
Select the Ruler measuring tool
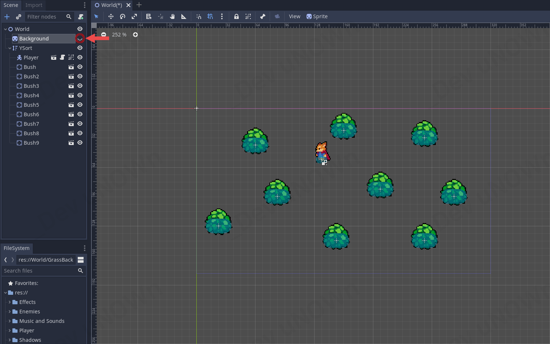[x=184, y=16]
